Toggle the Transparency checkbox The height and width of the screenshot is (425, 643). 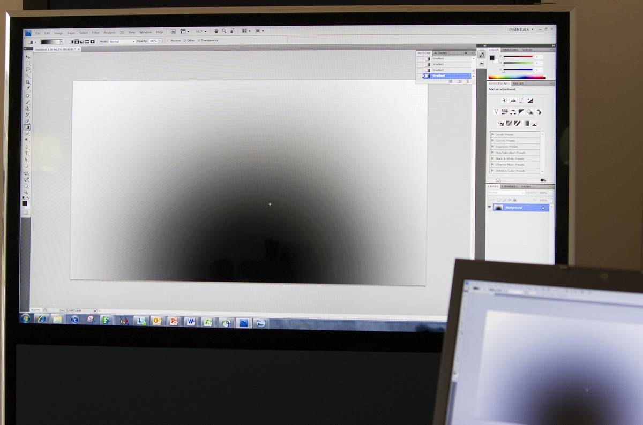(199, 41)
